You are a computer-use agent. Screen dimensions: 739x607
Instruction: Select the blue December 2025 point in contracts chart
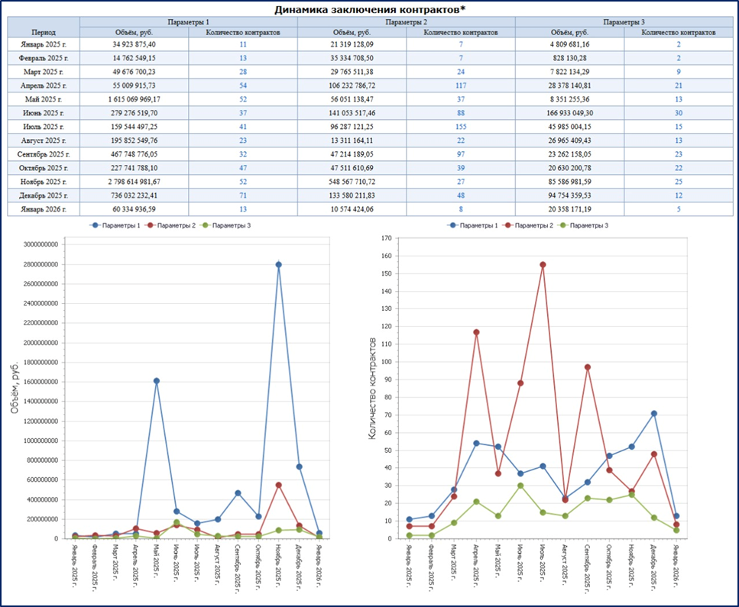coord(654,414)
